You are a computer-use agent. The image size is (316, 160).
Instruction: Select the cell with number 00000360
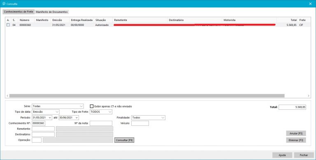pyautogui.click(x=25, y=25)
